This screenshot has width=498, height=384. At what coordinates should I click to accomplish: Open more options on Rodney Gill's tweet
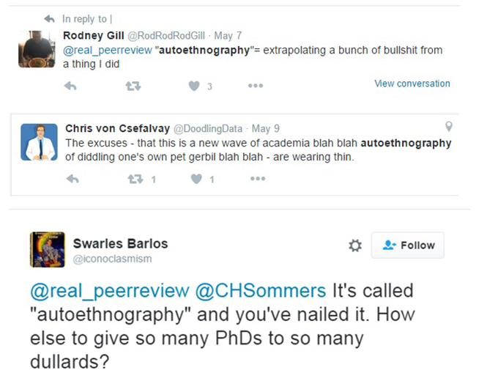(x=255, y=86)
